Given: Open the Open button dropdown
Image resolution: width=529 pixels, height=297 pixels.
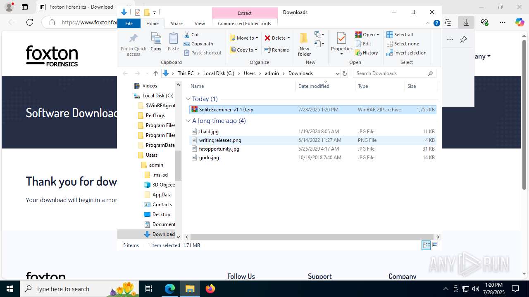Looking at the screenshot, I should click(378, 35).
